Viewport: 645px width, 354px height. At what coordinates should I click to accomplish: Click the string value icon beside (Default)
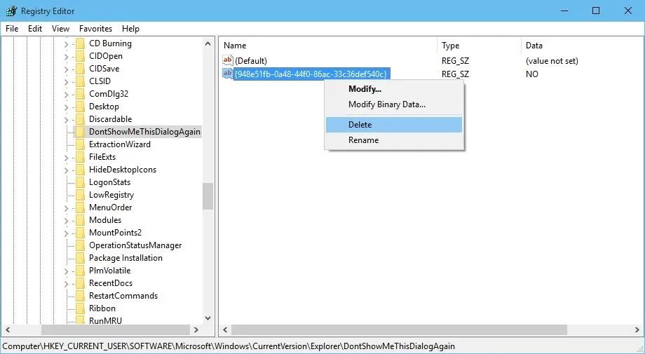(227, 60)
